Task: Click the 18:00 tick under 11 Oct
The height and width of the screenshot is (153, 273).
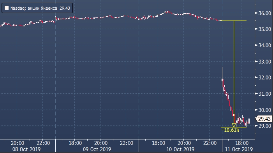Action: pyautogui.click(x=242, y=143)
